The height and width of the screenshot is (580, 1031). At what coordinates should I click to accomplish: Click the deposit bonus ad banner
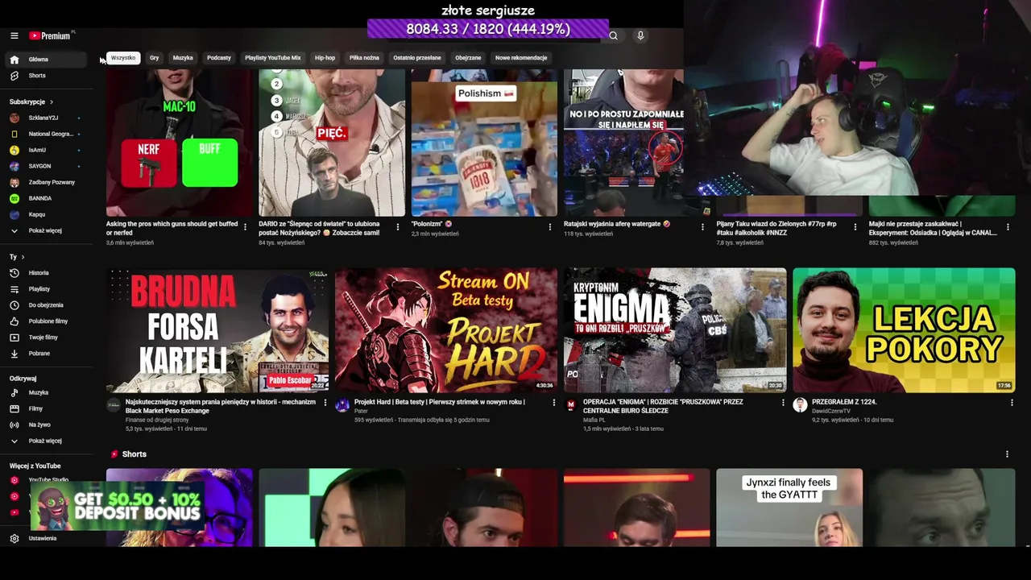pos(118,507)
